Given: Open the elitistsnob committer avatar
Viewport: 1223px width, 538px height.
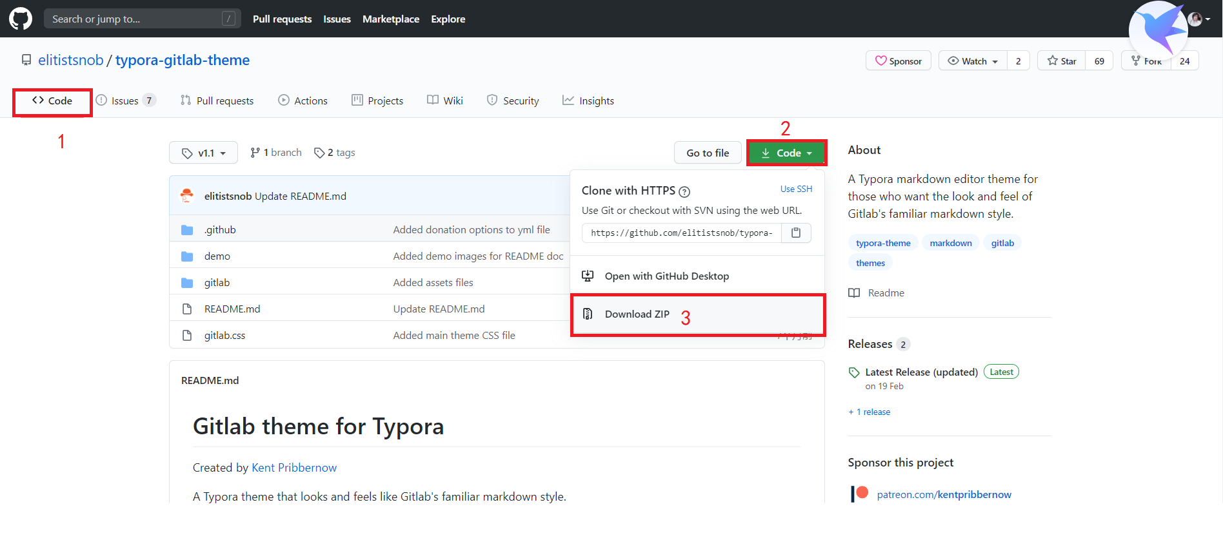Looking at the screenshot, I should click(x=187, y=196).
